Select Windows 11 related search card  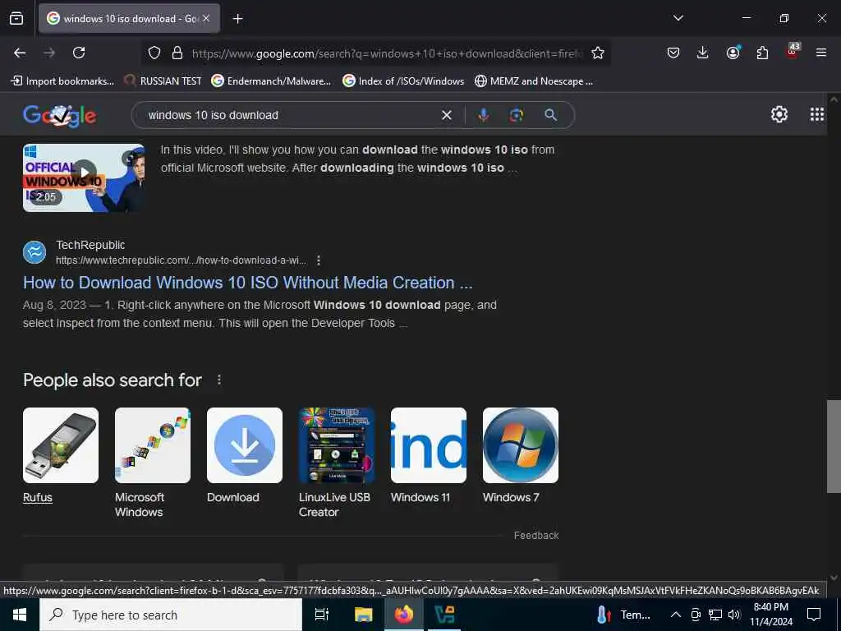429,455
